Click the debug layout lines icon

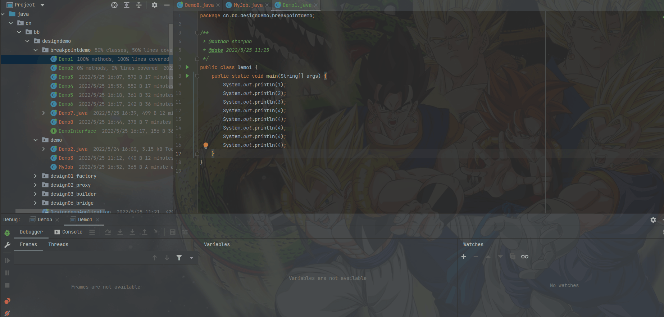[x=92, y=232]
